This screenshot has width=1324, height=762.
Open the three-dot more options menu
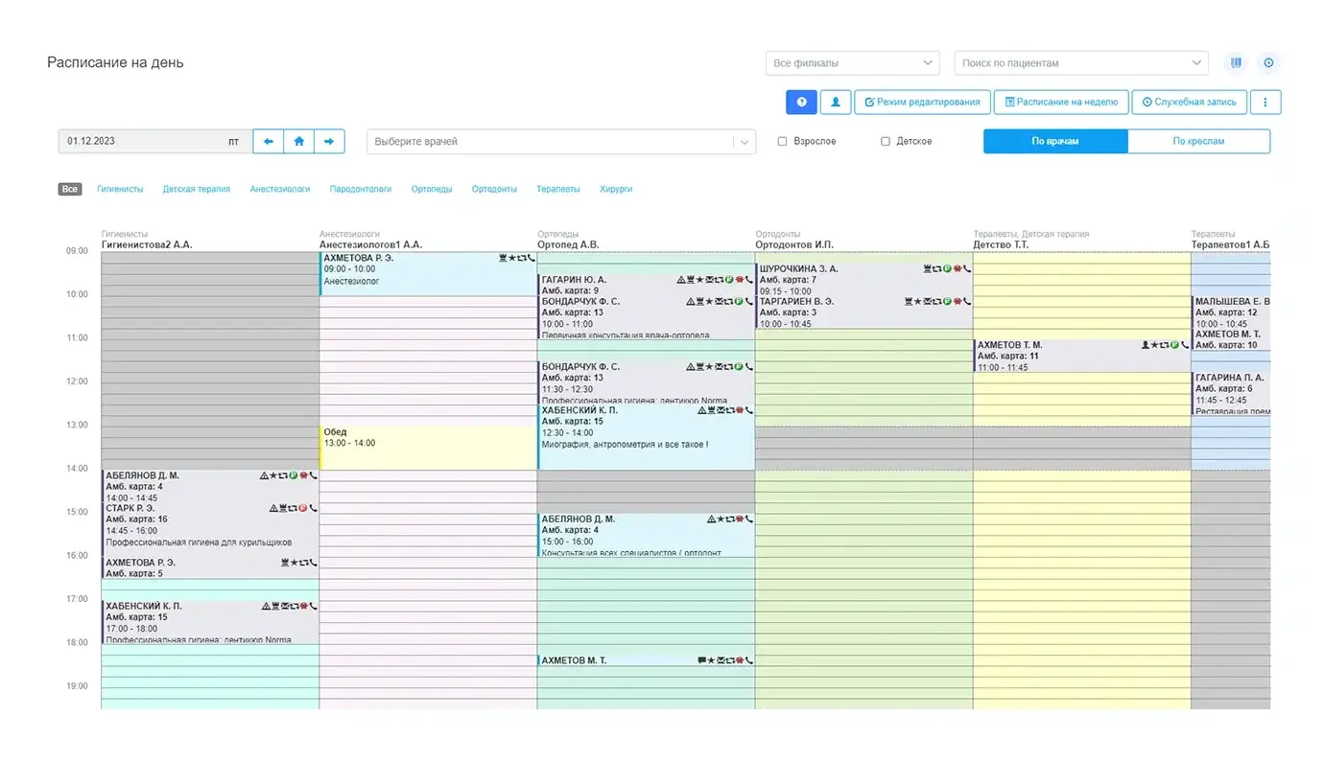1265,102
